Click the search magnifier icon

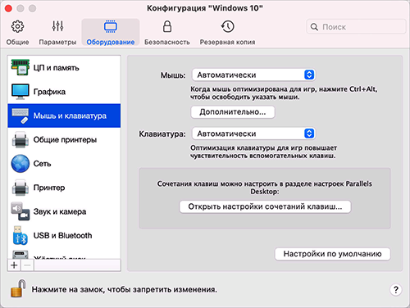point(314,27)
